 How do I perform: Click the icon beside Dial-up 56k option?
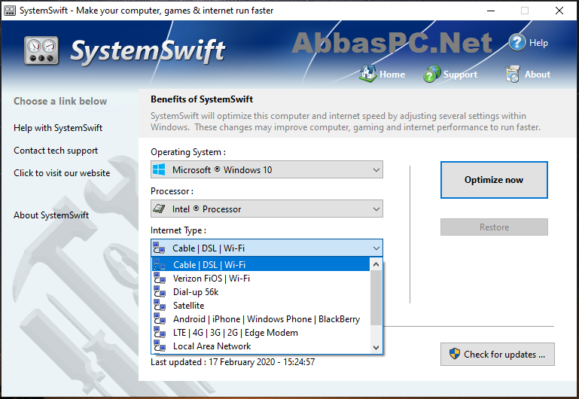coord(160,291)
